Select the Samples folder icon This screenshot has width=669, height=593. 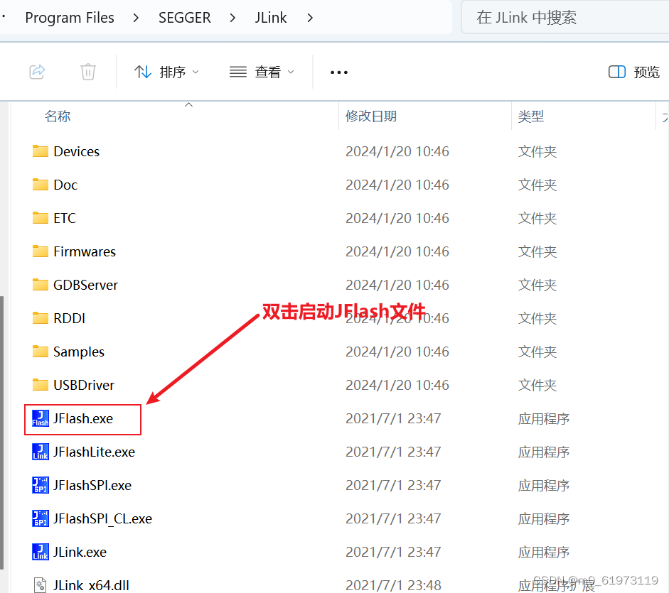pyautogui.click(x=40, y=352)
